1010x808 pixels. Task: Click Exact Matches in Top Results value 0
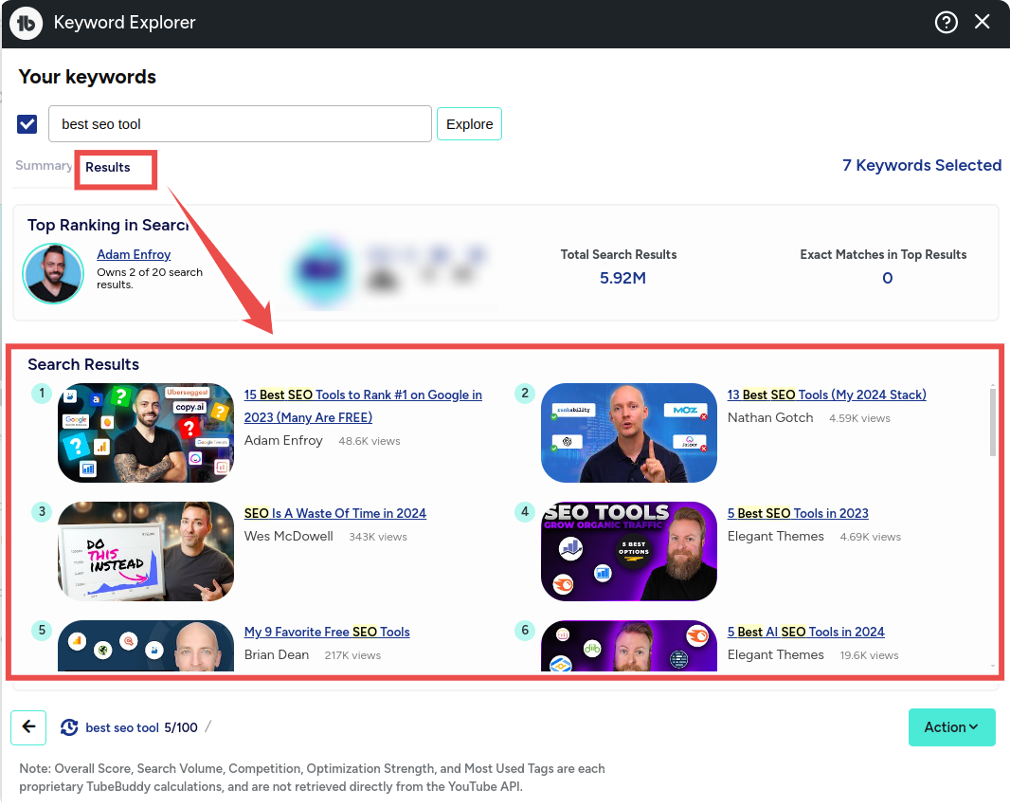coord(887,278)
